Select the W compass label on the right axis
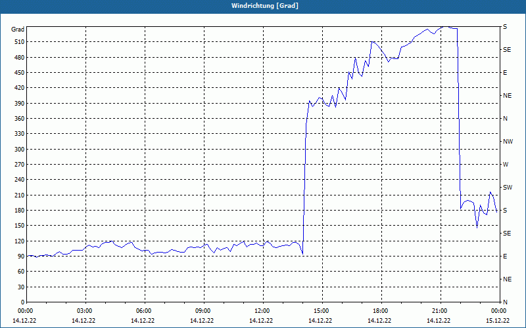Image resolution: width=526 pixels, height=328 pixels. click(x=506, y=165)
